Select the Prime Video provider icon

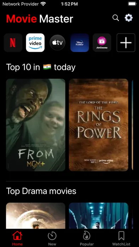[x=35, y=43]
